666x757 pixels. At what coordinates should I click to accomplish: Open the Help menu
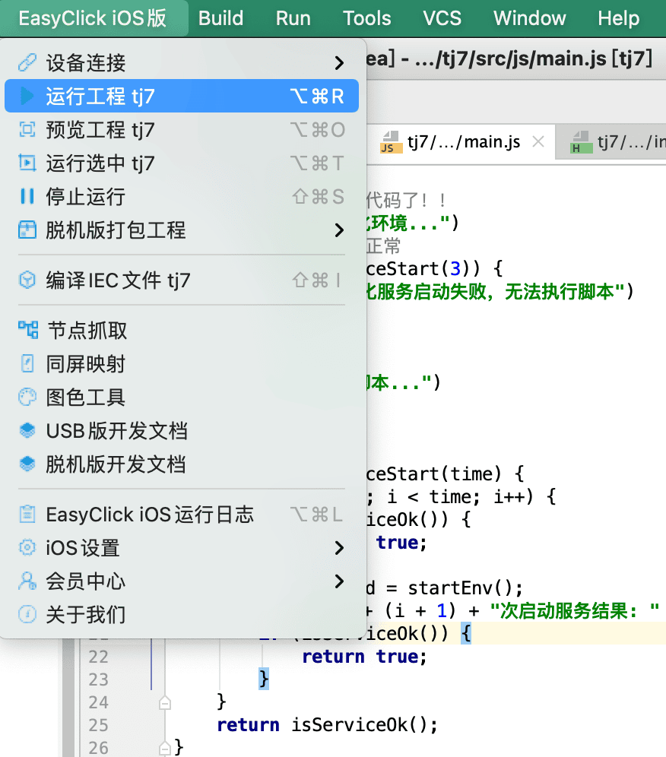[619, 18]
